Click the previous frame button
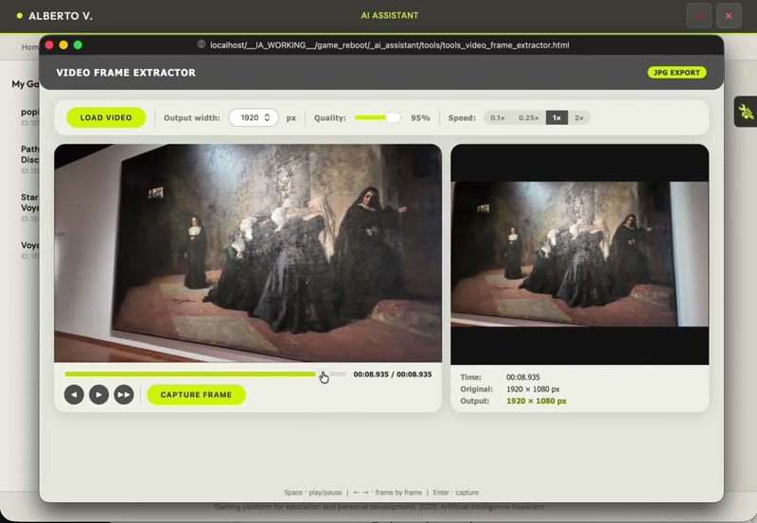The image size is (757, 523). coord(74,394)
